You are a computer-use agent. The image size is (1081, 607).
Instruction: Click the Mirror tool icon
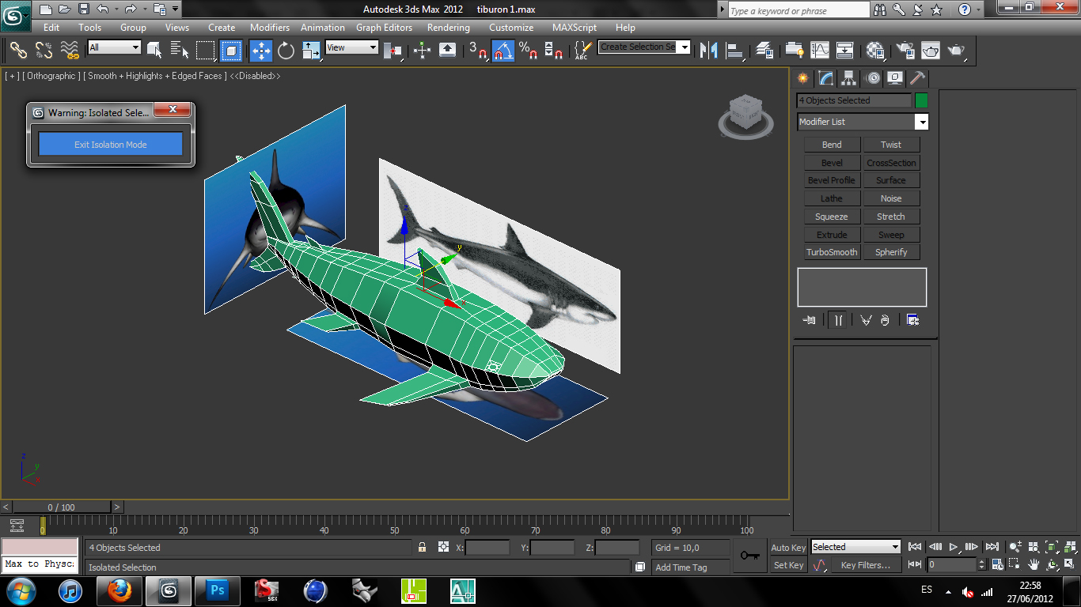709,51
